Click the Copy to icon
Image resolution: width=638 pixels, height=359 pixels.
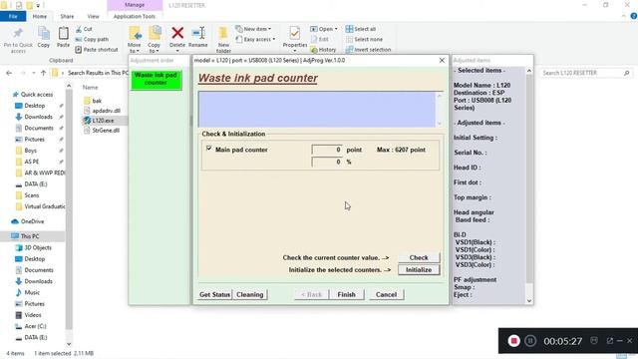155,33
